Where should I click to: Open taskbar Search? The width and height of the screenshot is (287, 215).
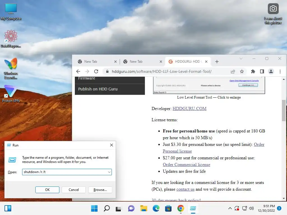click(107, 208)
